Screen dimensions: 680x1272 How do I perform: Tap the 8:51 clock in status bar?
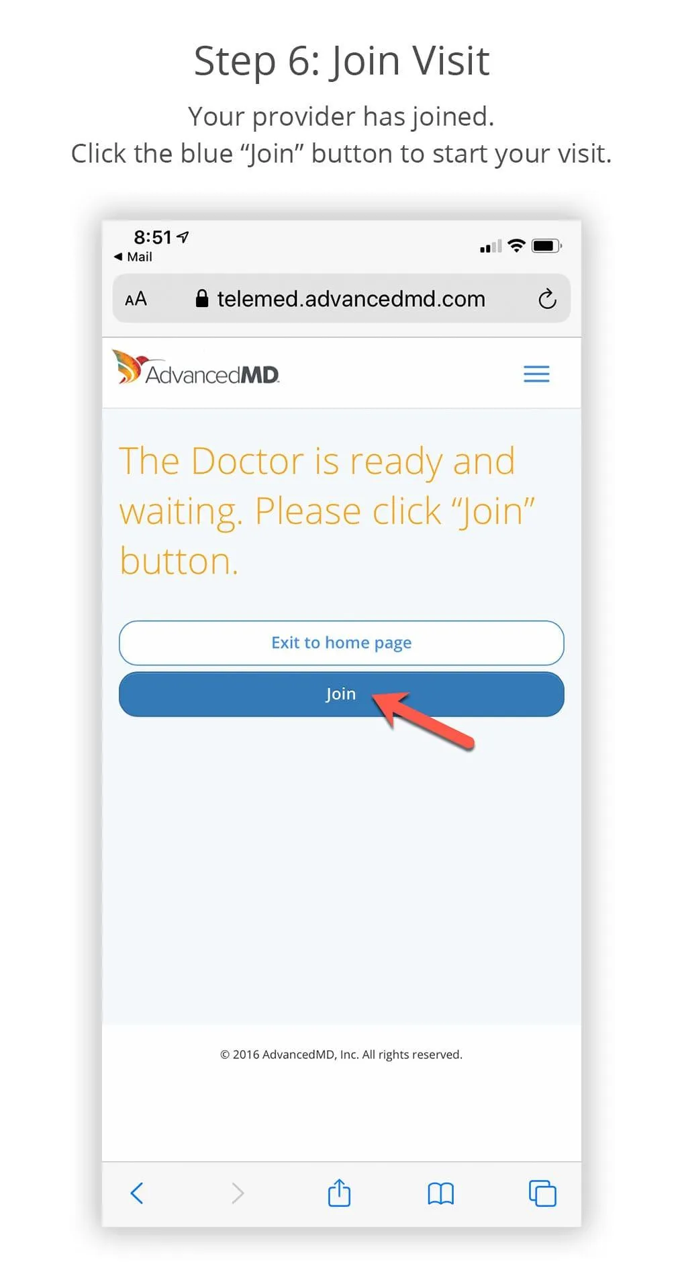(153, 237)
